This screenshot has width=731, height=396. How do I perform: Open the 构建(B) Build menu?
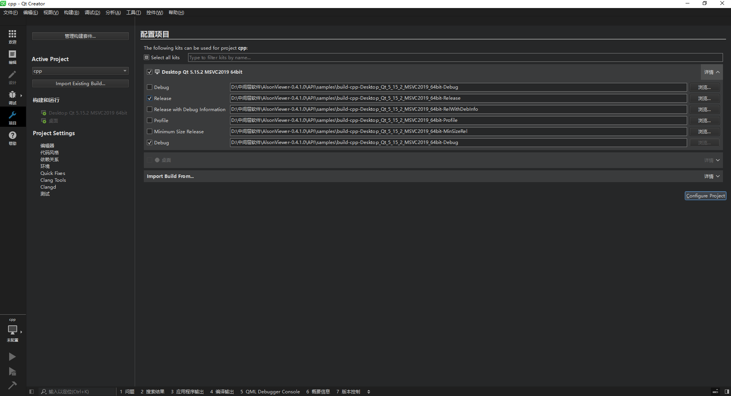[x=71, y=13]
